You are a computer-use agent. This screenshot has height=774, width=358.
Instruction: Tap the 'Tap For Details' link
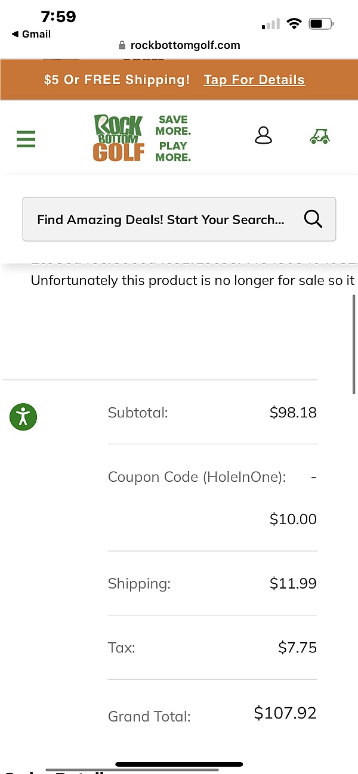254,80
